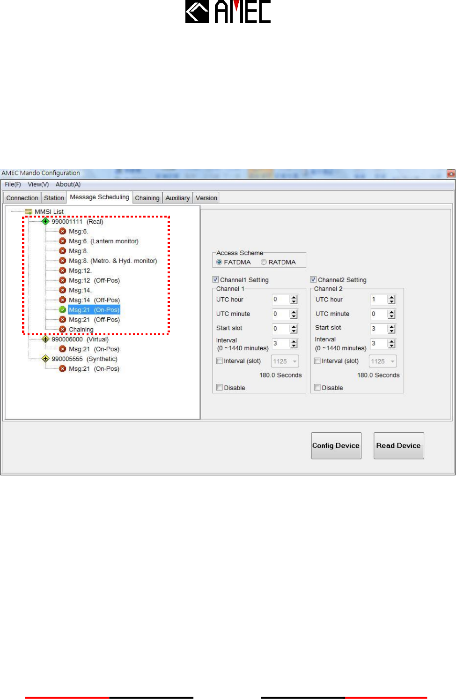This screenshot has width=456, height=699.
Task: Click the red icon beside Msg:12 (Off-Pos)
Action: coord(62,280)
